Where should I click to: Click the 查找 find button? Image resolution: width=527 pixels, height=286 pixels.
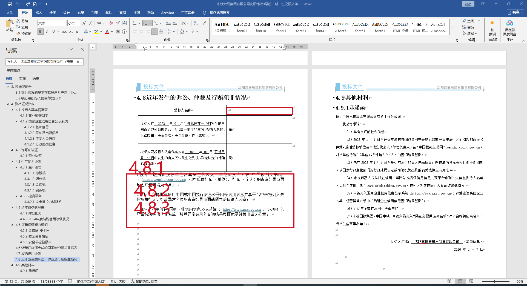tap(468, 21)
